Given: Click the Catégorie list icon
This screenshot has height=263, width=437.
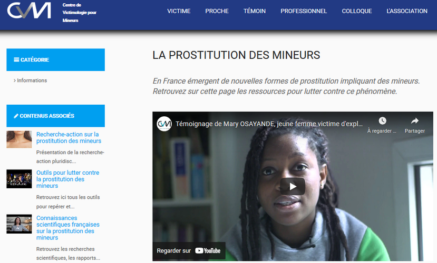Looking at the screenshot, I should 16,60.
